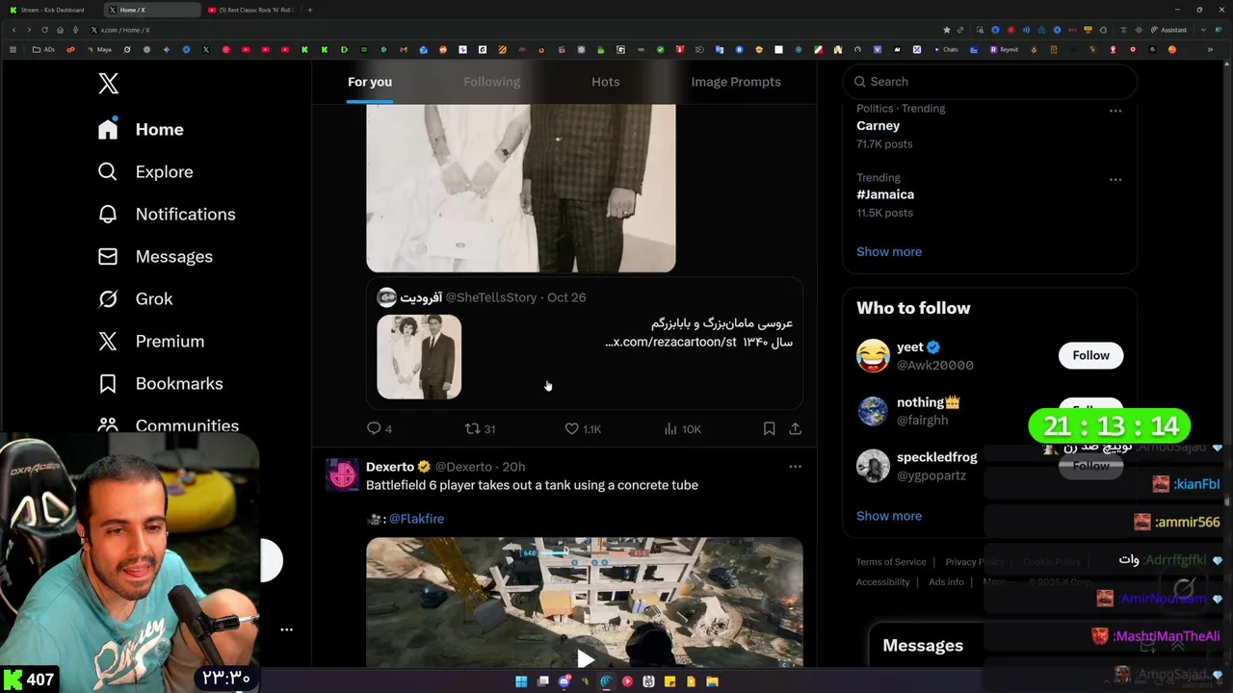This screenshot has height=693, width=1233.
Task: Open the #Jamaica trending topic
Action: [x=886, y=194]
